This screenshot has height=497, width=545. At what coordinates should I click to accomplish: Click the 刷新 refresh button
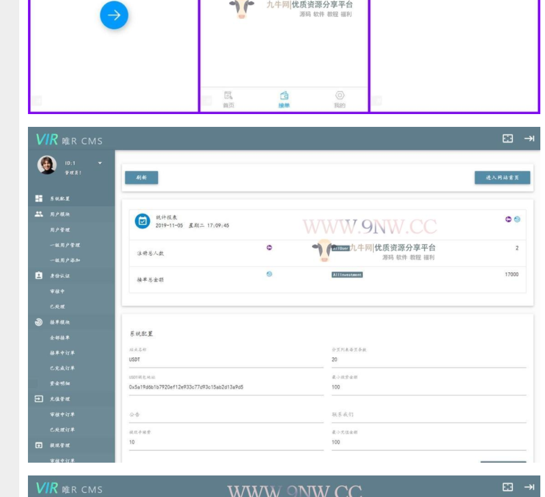141,177
